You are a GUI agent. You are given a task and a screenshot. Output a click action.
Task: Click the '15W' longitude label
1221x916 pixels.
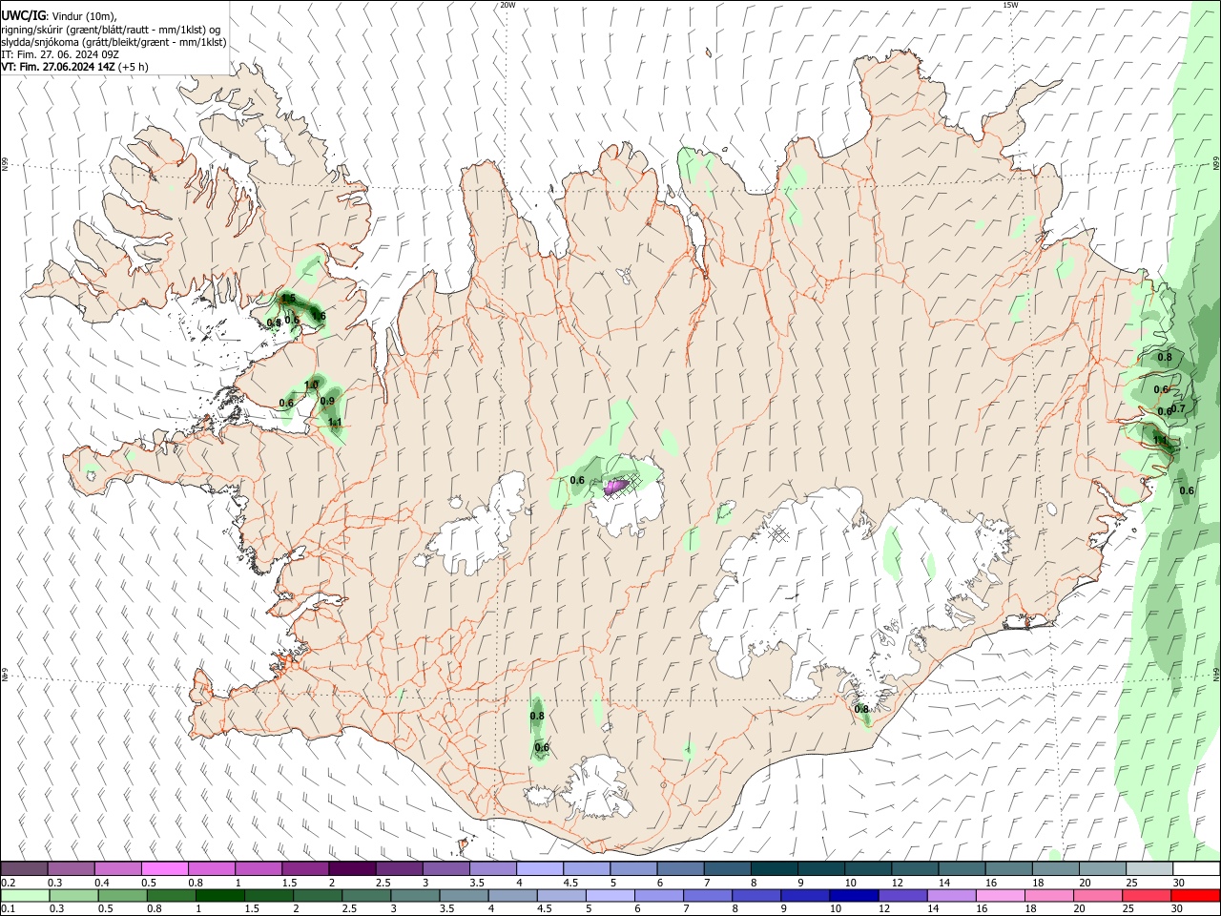[x=1010, y=5]
